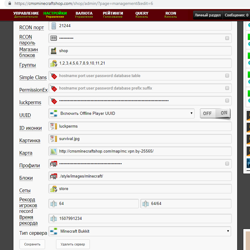Open the НАСТРОЙКИ menu tab
This screenshot has height=250, width=250.
[x=55, y=15]
